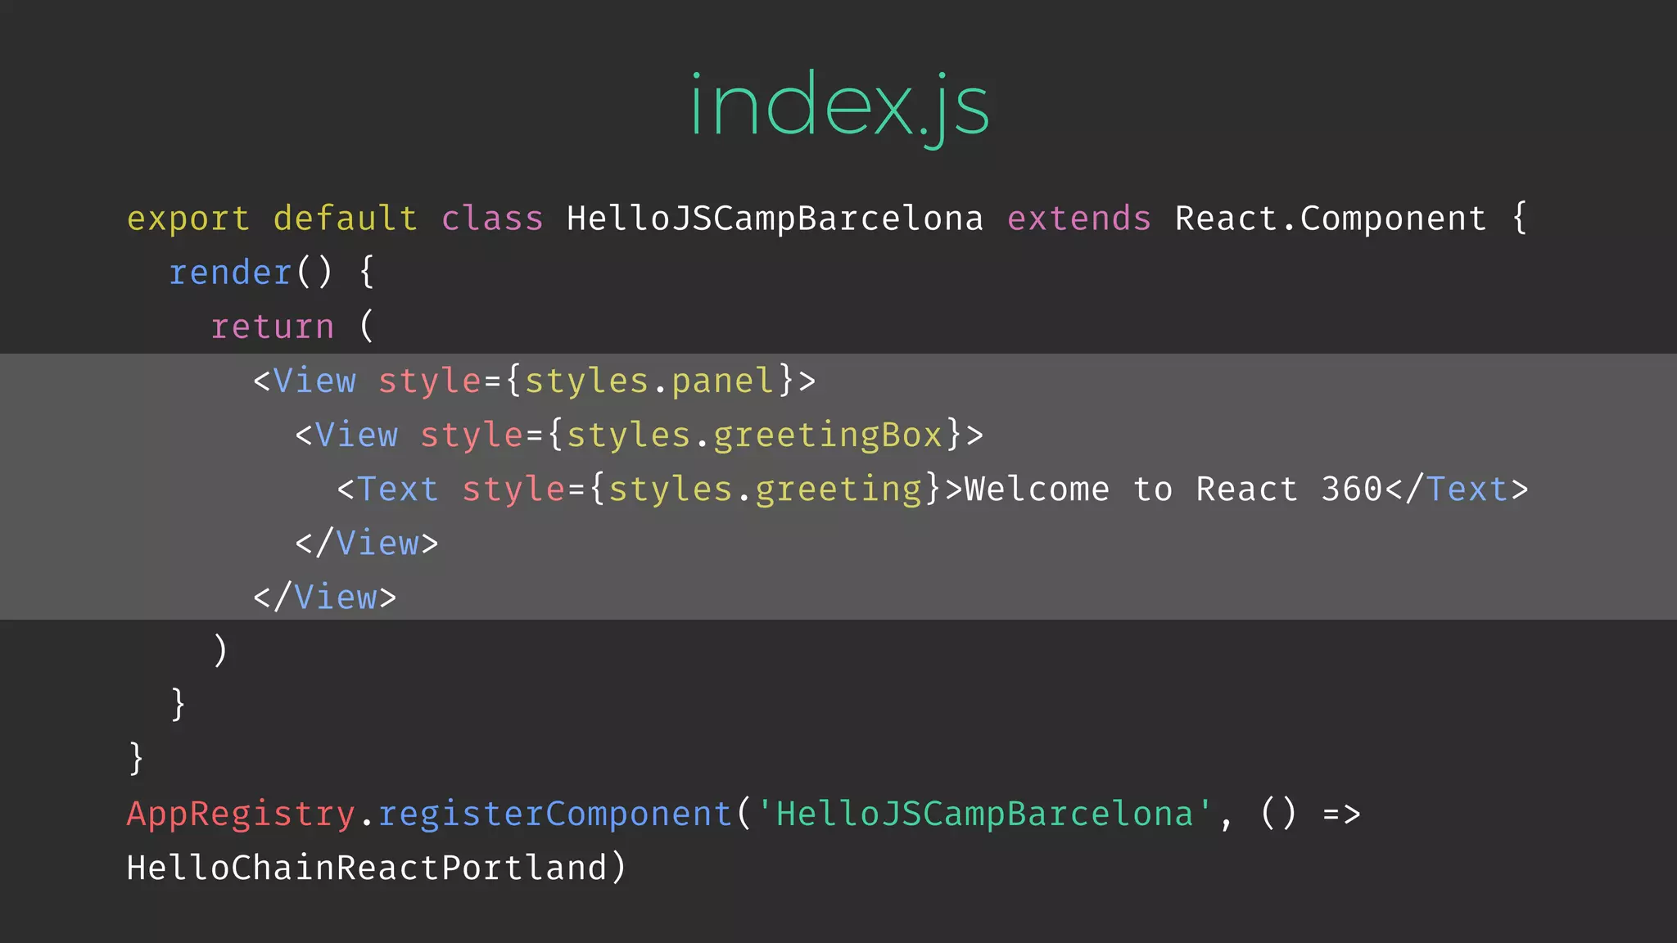
Task: Click the inner closing '</View>' tag
Action: (367, 543)
